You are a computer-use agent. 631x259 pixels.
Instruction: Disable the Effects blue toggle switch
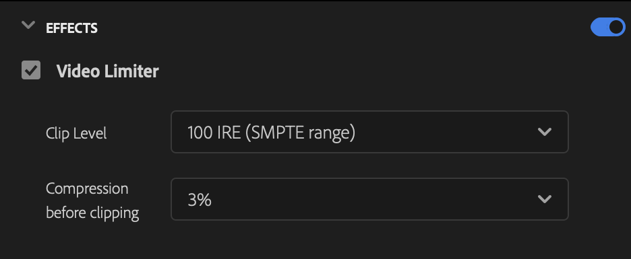[x=607, y=27]
